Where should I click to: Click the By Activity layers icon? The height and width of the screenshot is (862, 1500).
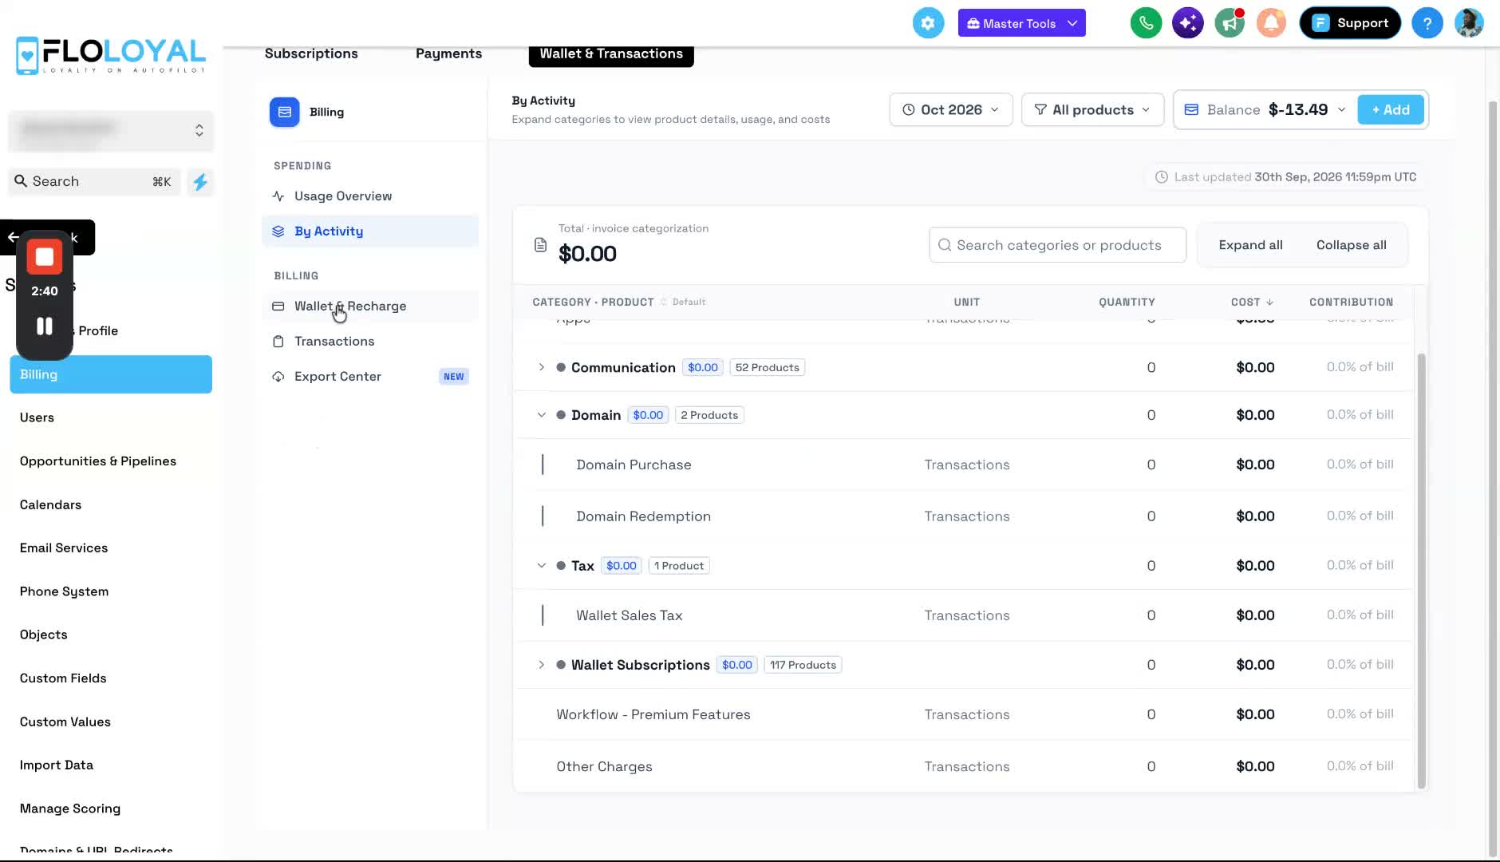point(278,231)
